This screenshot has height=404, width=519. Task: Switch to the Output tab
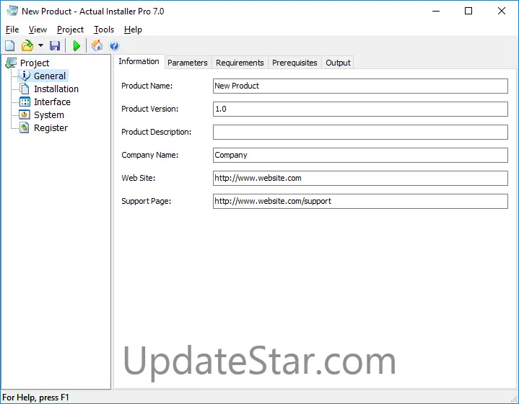click(338, 63)
